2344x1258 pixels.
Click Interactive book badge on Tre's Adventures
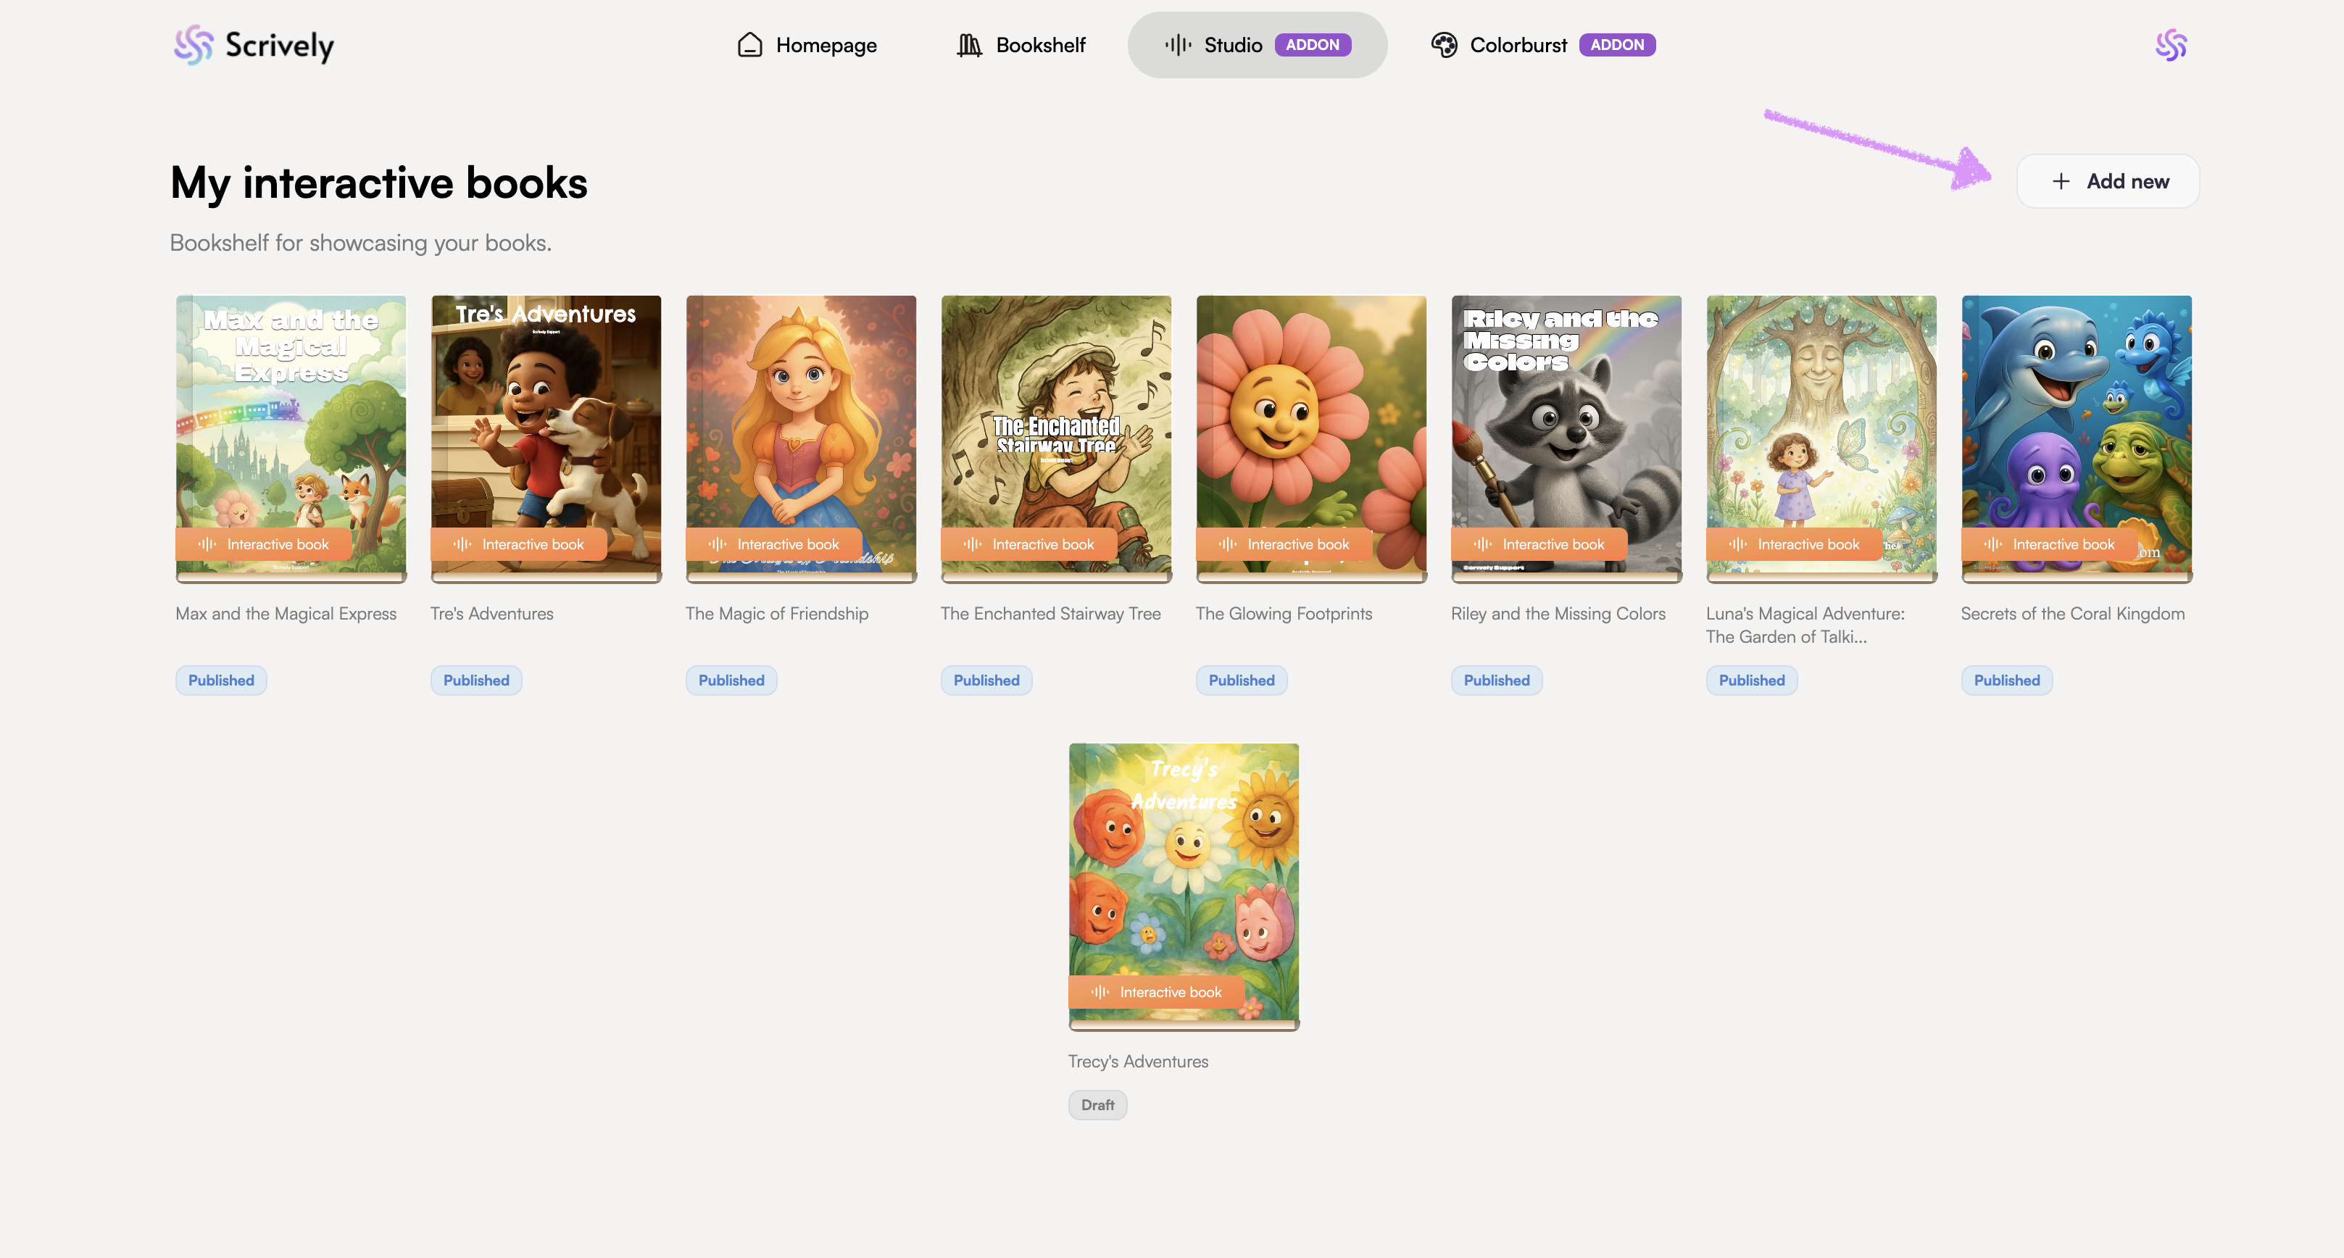[520, 544]
